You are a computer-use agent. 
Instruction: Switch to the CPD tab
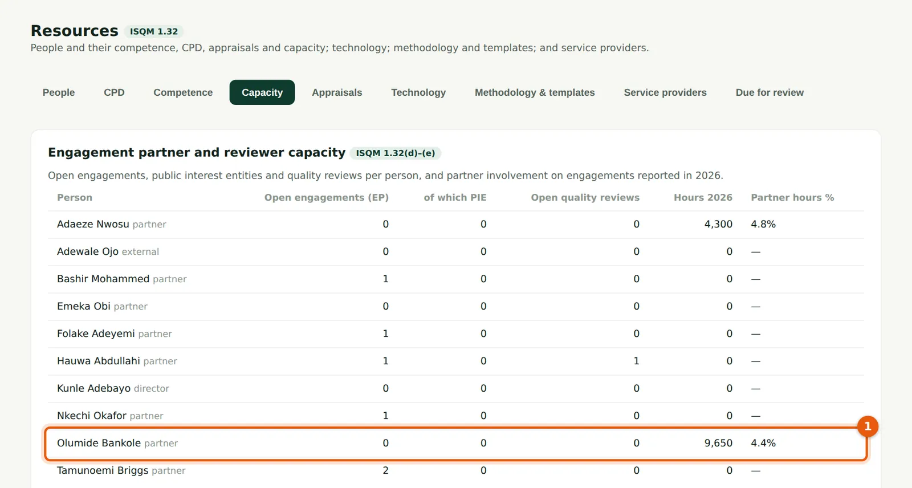(x=114, y=92)
